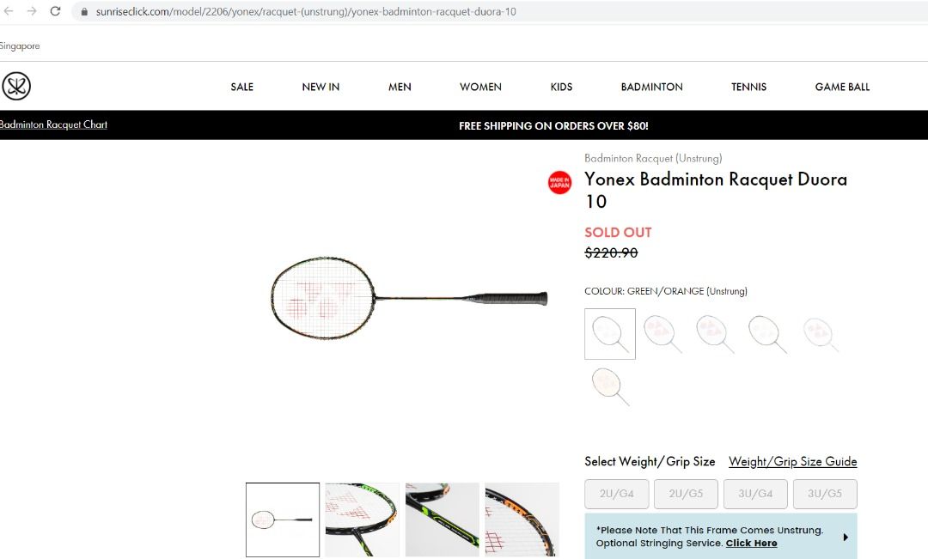
Task: Select the 2U/G4 weight option
Action: [617, 494]
